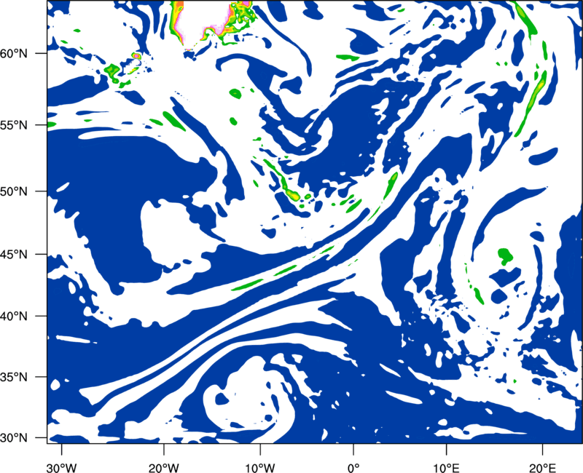Click the 20°W longitude label
Image resolution: width=583 pixels, height=473 pixels.
click(x=163, y=468)
